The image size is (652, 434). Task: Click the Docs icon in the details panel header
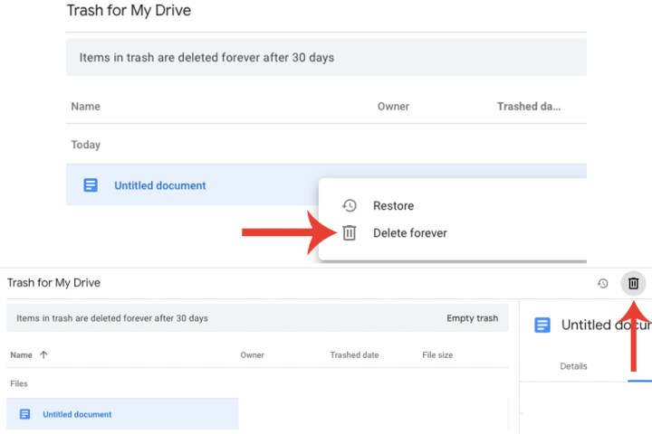pos(542,325)
